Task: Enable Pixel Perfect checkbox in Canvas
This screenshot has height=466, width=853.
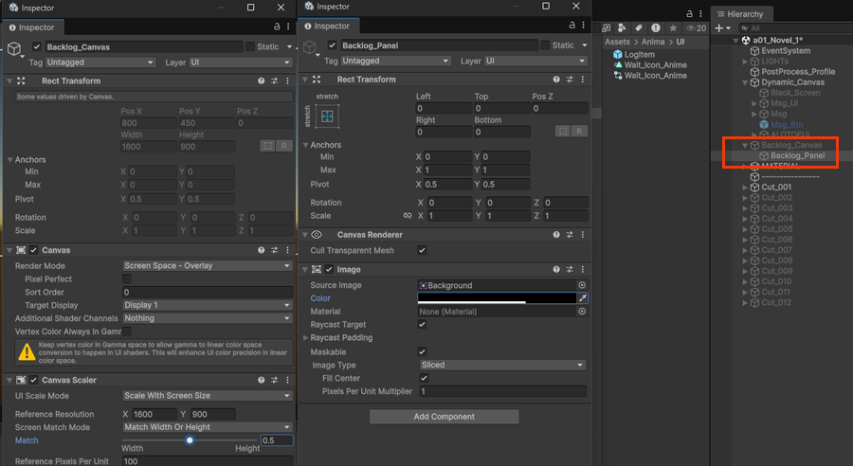Action: pyautogui.click(x=127, y=279)
